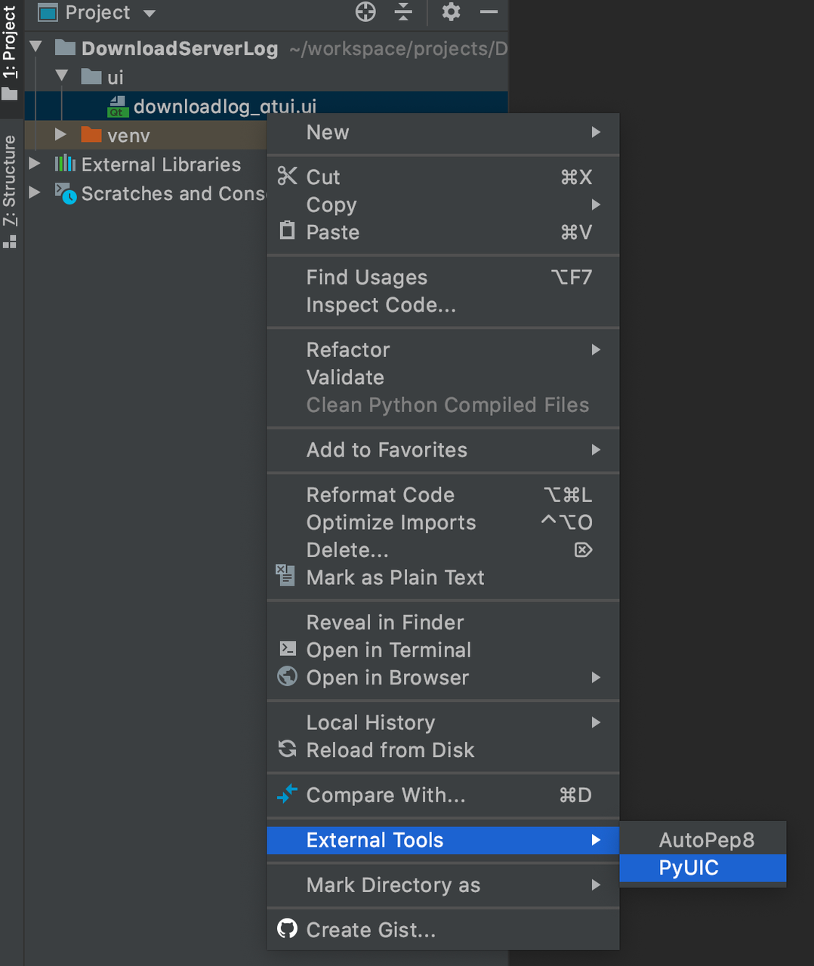Open the Refactor submenu

[x=443, y=349]
